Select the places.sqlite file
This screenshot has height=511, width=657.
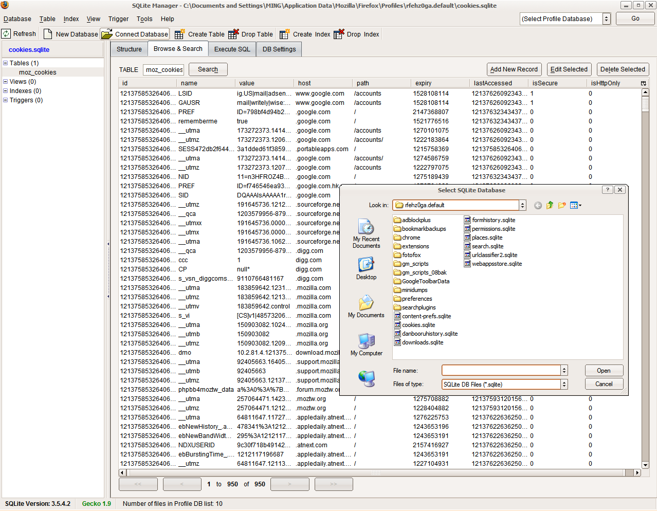pyautogui.click(x=483, y=238)
